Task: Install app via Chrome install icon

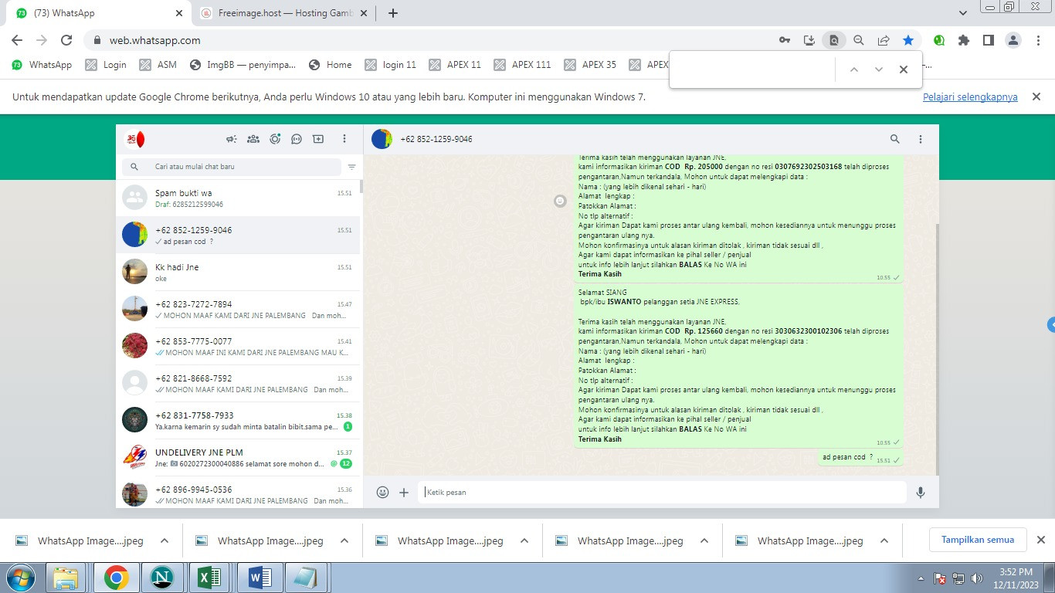Action: pos(809,40)
